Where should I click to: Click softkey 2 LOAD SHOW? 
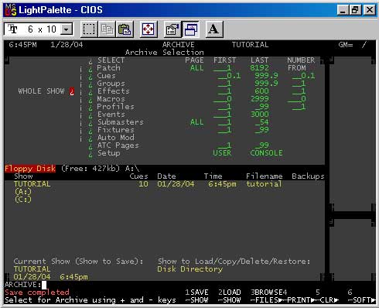229,296
